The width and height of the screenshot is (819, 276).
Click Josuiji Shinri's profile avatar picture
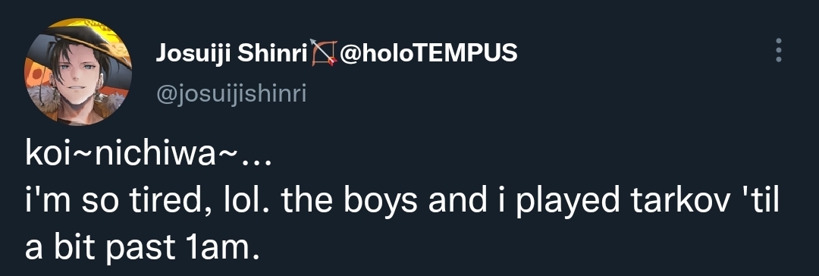(x=78, y=71)
